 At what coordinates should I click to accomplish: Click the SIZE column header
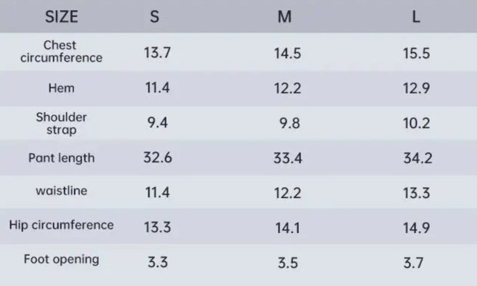[x=62, y=17]
